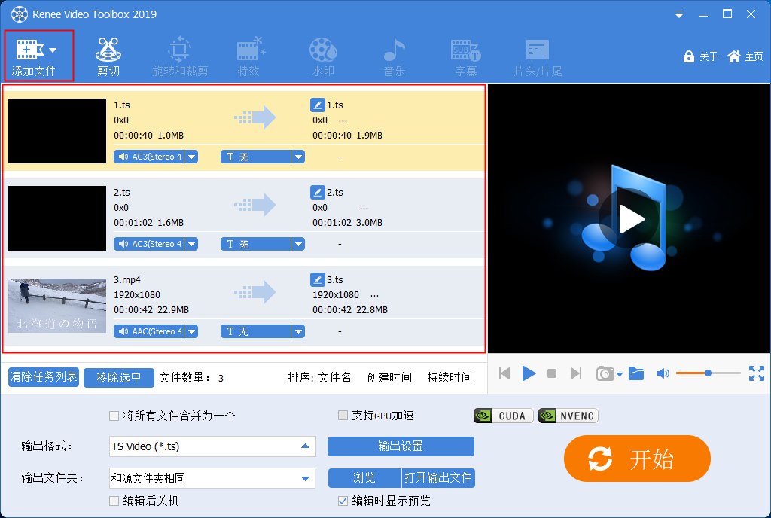Image resolution: width=771 pixels, height=518 pixels.
Task: Expand the AAC audio track dropdown for 3.mp4
Action: (191, 331)
